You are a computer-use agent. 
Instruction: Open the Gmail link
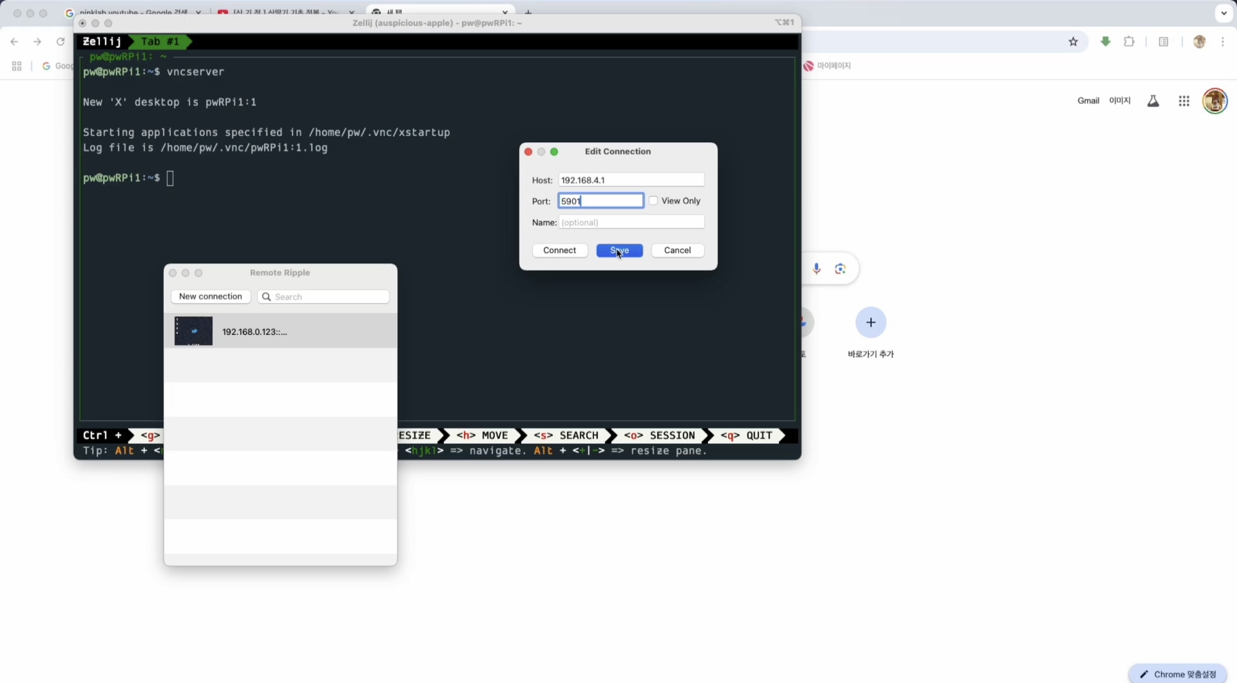point(1088,101)
